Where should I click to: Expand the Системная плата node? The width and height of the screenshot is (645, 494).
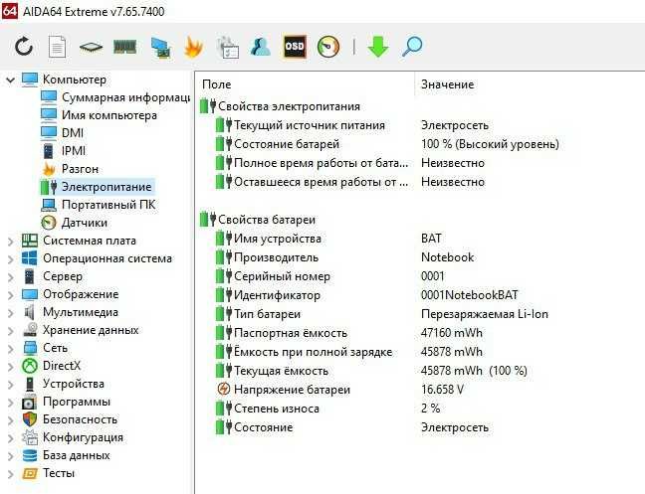click(11, 242)
